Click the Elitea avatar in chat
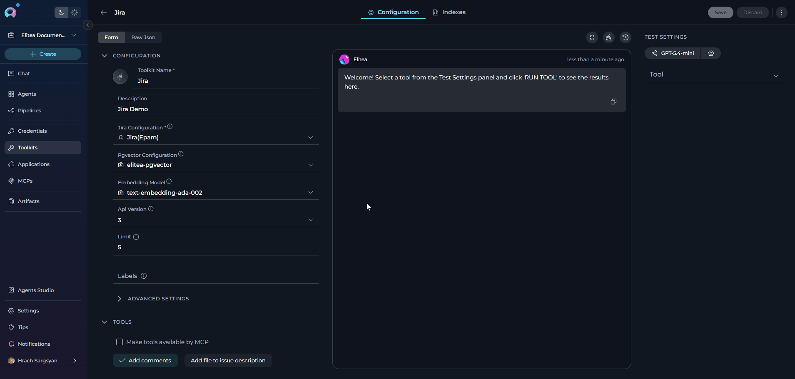Screen dimensions: 795x379 click(x=344, y=59)
